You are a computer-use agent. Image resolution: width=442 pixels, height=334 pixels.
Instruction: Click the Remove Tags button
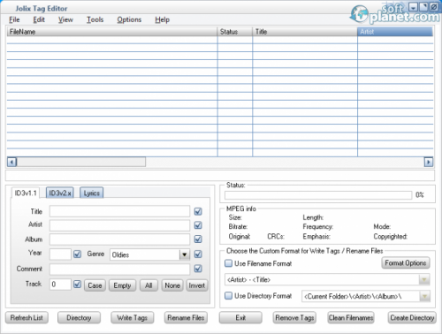click(x=294, y=318)
